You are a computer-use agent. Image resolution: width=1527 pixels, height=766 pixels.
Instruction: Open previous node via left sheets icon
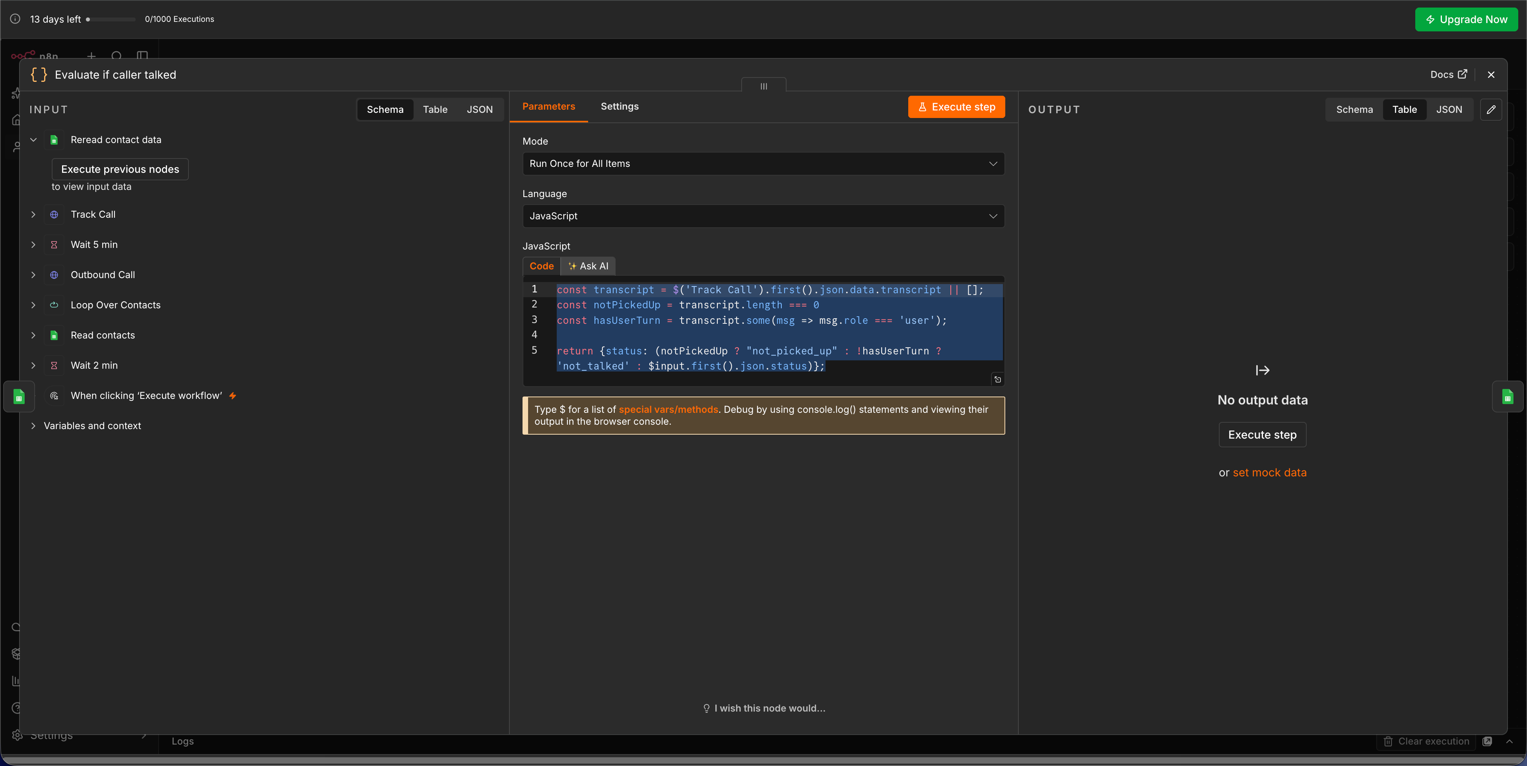point(19,397)
